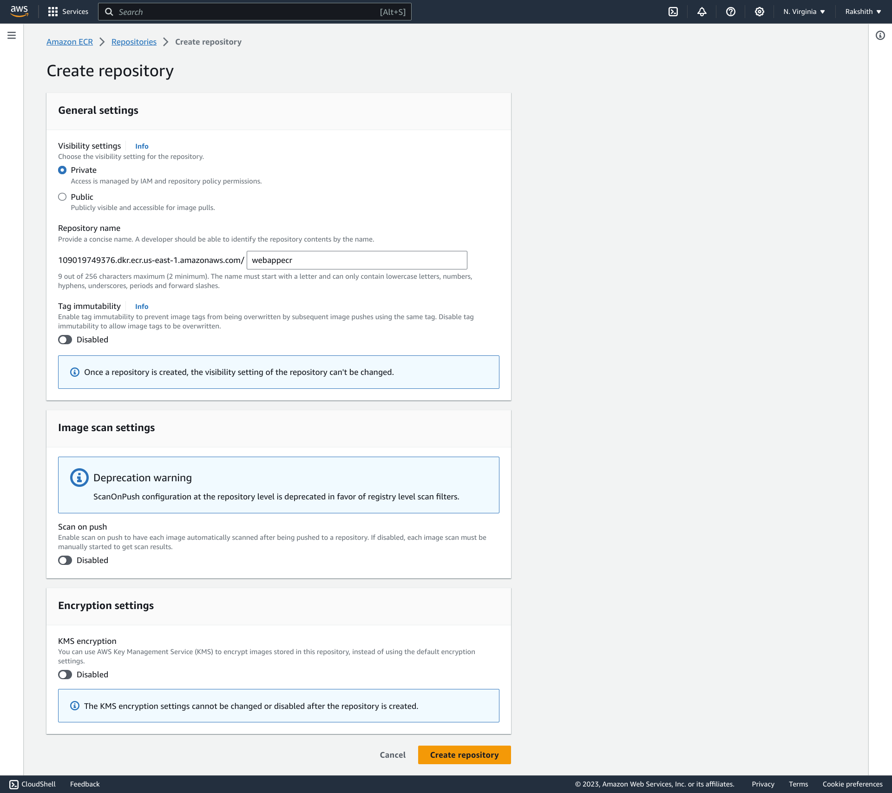Click the repository name input field
Viewport: 892px width, 793px height.
[x=356, y=260]
